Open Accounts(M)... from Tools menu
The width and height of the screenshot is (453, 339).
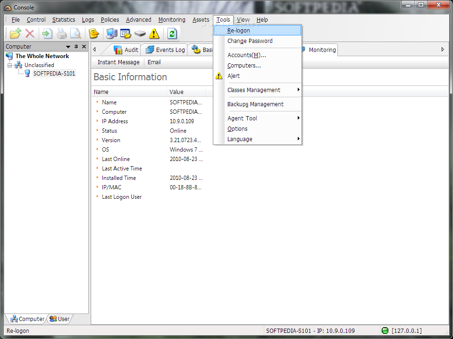[x=258, y=55]
